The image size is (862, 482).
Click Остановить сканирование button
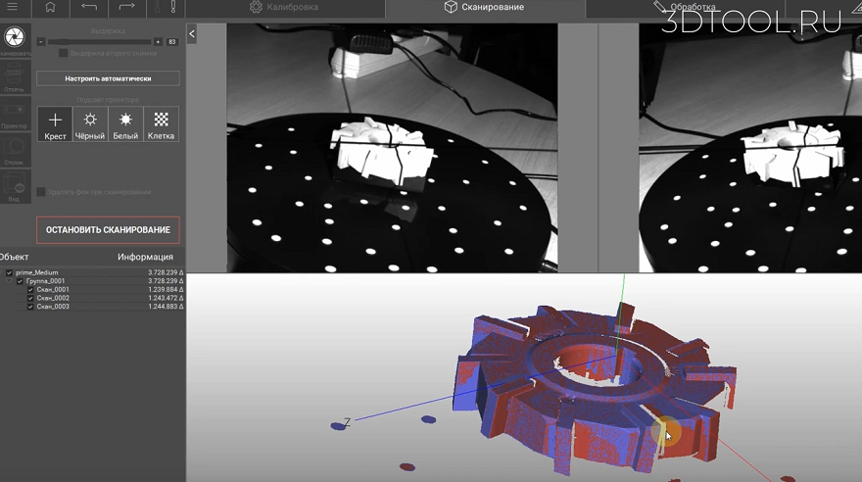[x=108, y=230]
